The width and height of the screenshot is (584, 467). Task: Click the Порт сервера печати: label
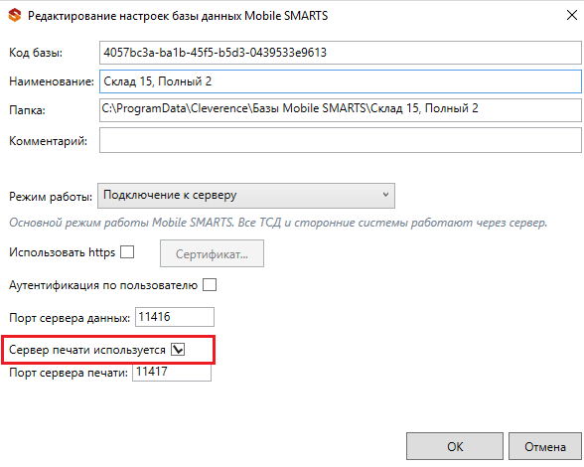pos(69,373)
